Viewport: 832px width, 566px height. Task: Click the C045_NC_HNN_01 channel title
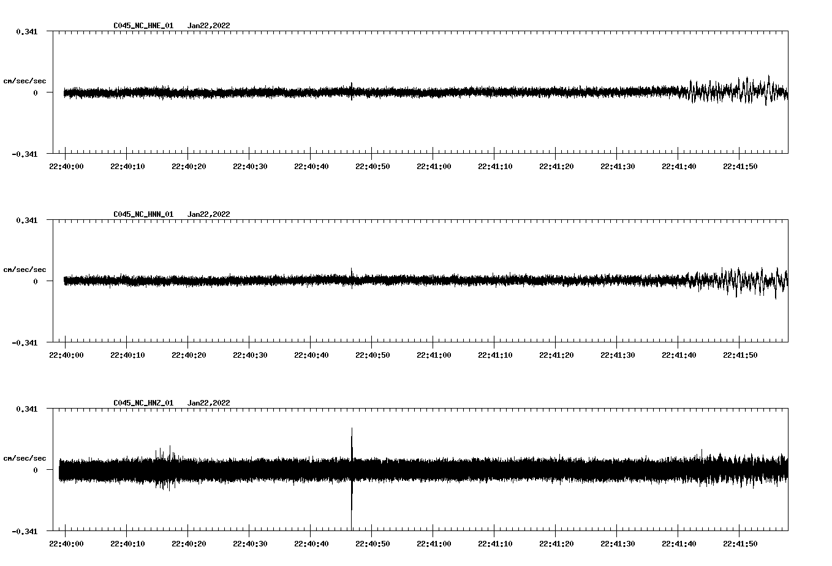[143, 214]
